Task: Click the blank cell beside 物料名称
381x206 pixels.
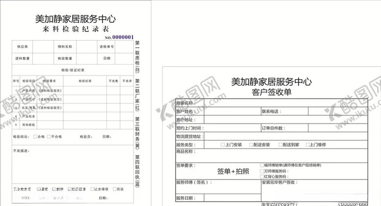Action: pyautogui.click(x=87, y=47)
